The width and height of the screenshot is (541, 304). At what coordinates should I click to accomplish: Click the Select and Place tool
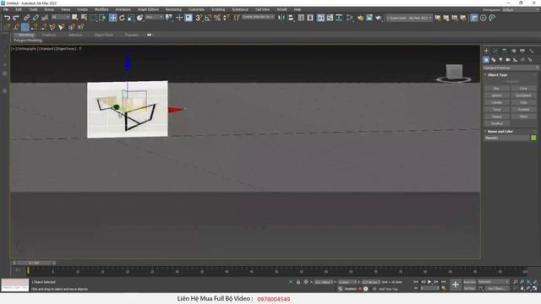point(139,18)
